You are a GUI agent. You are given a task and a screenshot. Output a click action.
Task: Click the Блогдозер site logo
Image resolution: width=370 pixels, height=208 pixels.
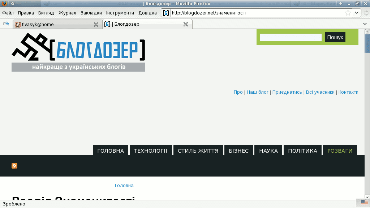coord(78,52)
